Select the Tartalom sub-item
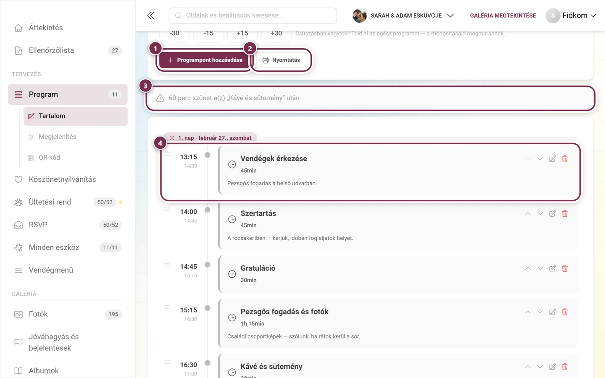This screenshot has width=605, height=378. coord(76,116)
